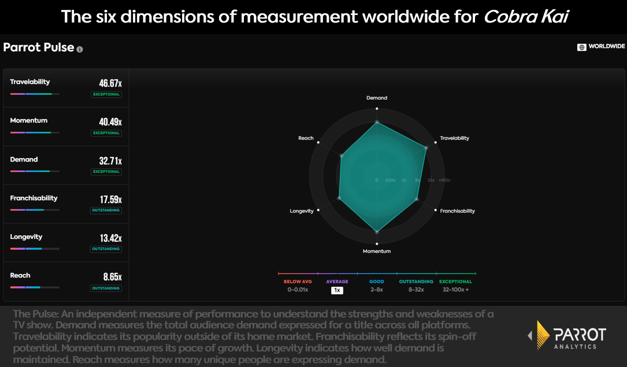This screenshot has width=627, height=367.
Task: Click the Momentum progress bar
Action: (35, 133)
